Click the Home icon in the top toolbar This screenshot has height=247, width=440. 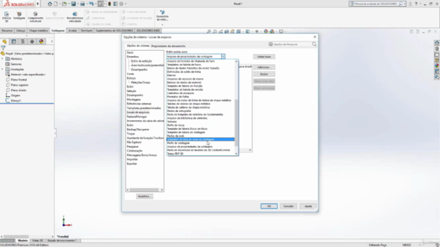(x=49, y=4)
